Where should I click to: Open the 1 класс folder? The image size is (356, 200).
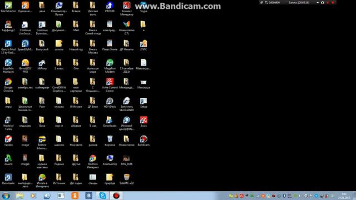point(59,64)
